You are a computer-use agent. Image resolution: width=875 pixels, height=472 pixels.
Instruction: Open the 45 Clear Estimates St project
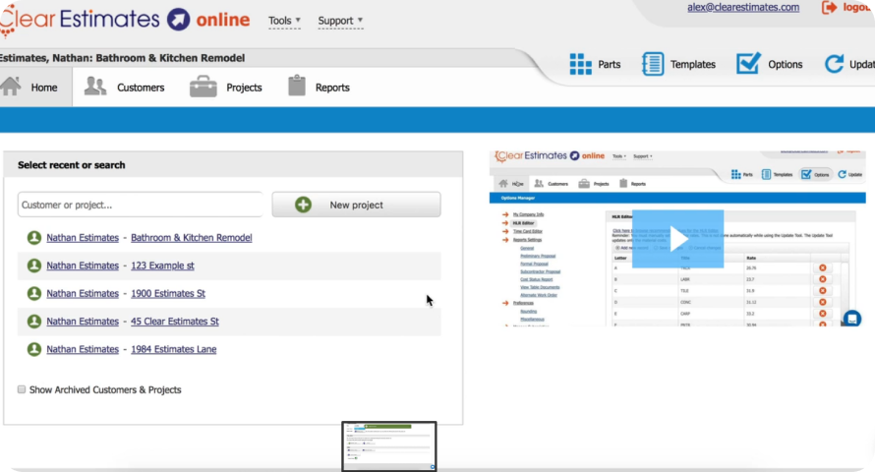(x=175, y=322)
